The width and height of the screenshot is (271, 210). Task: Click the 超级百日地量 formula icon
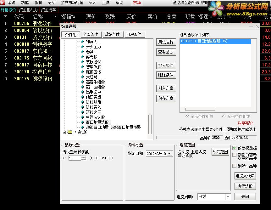pos(82,127)
